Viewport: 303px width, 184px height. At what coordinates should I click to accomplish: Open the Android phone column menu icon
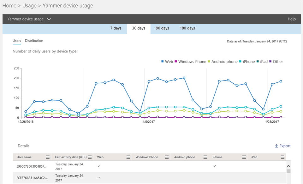(205, 157)
